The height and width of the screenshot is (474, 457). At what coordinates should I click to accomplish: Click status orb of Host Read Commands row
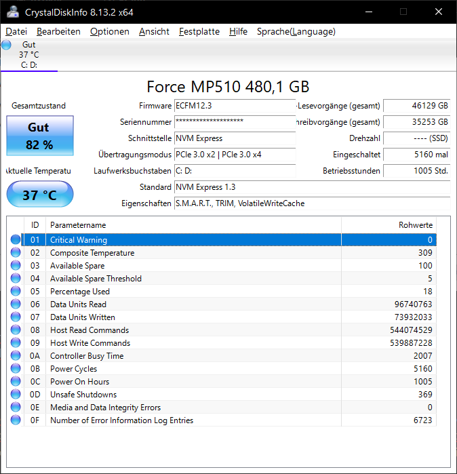point(16,330)
